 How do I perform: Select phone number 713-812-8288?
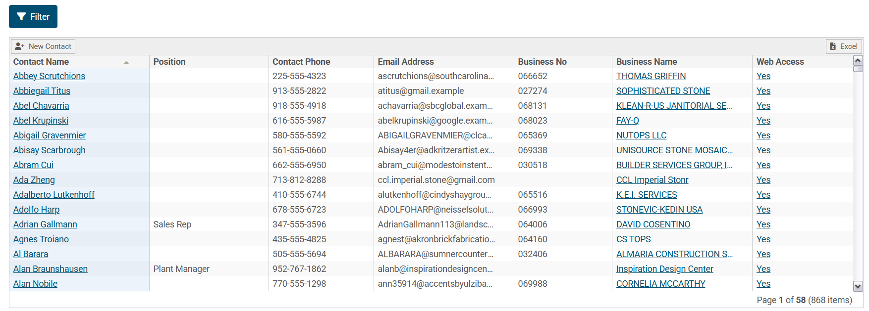[x=299, y=180]
